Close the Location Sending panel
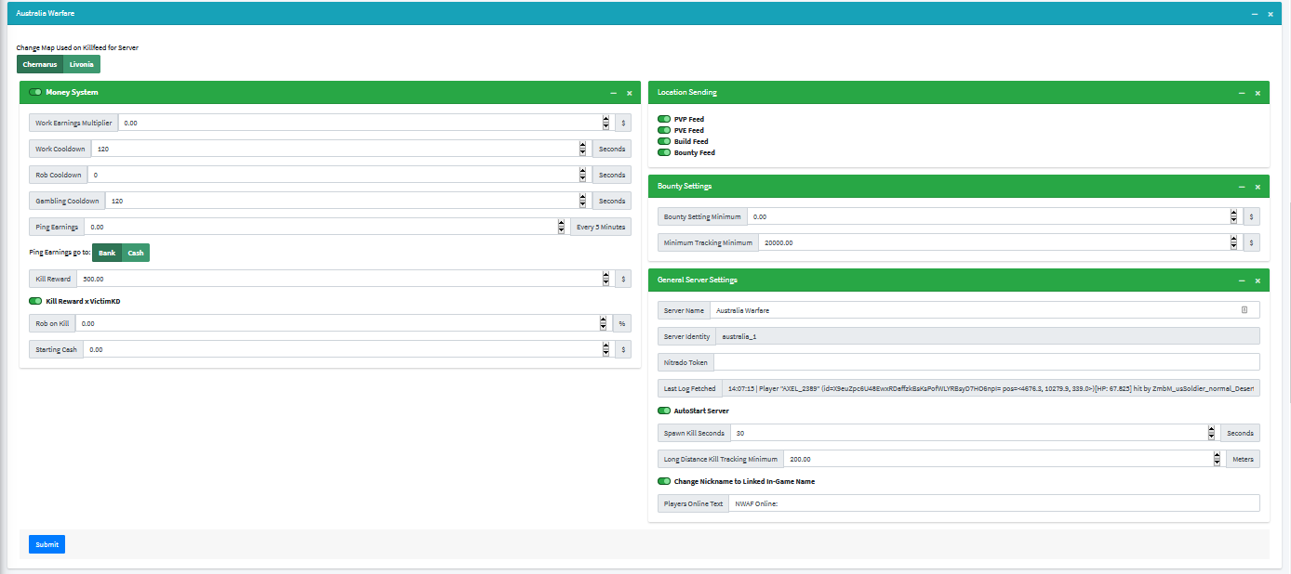 (x=1258, y=93)
